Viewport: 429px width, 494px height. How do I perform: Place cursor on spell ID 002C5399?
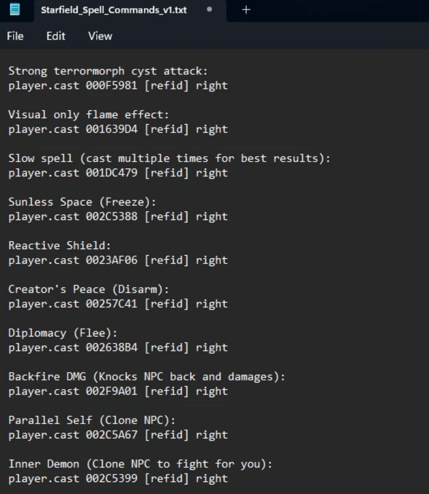111,479
